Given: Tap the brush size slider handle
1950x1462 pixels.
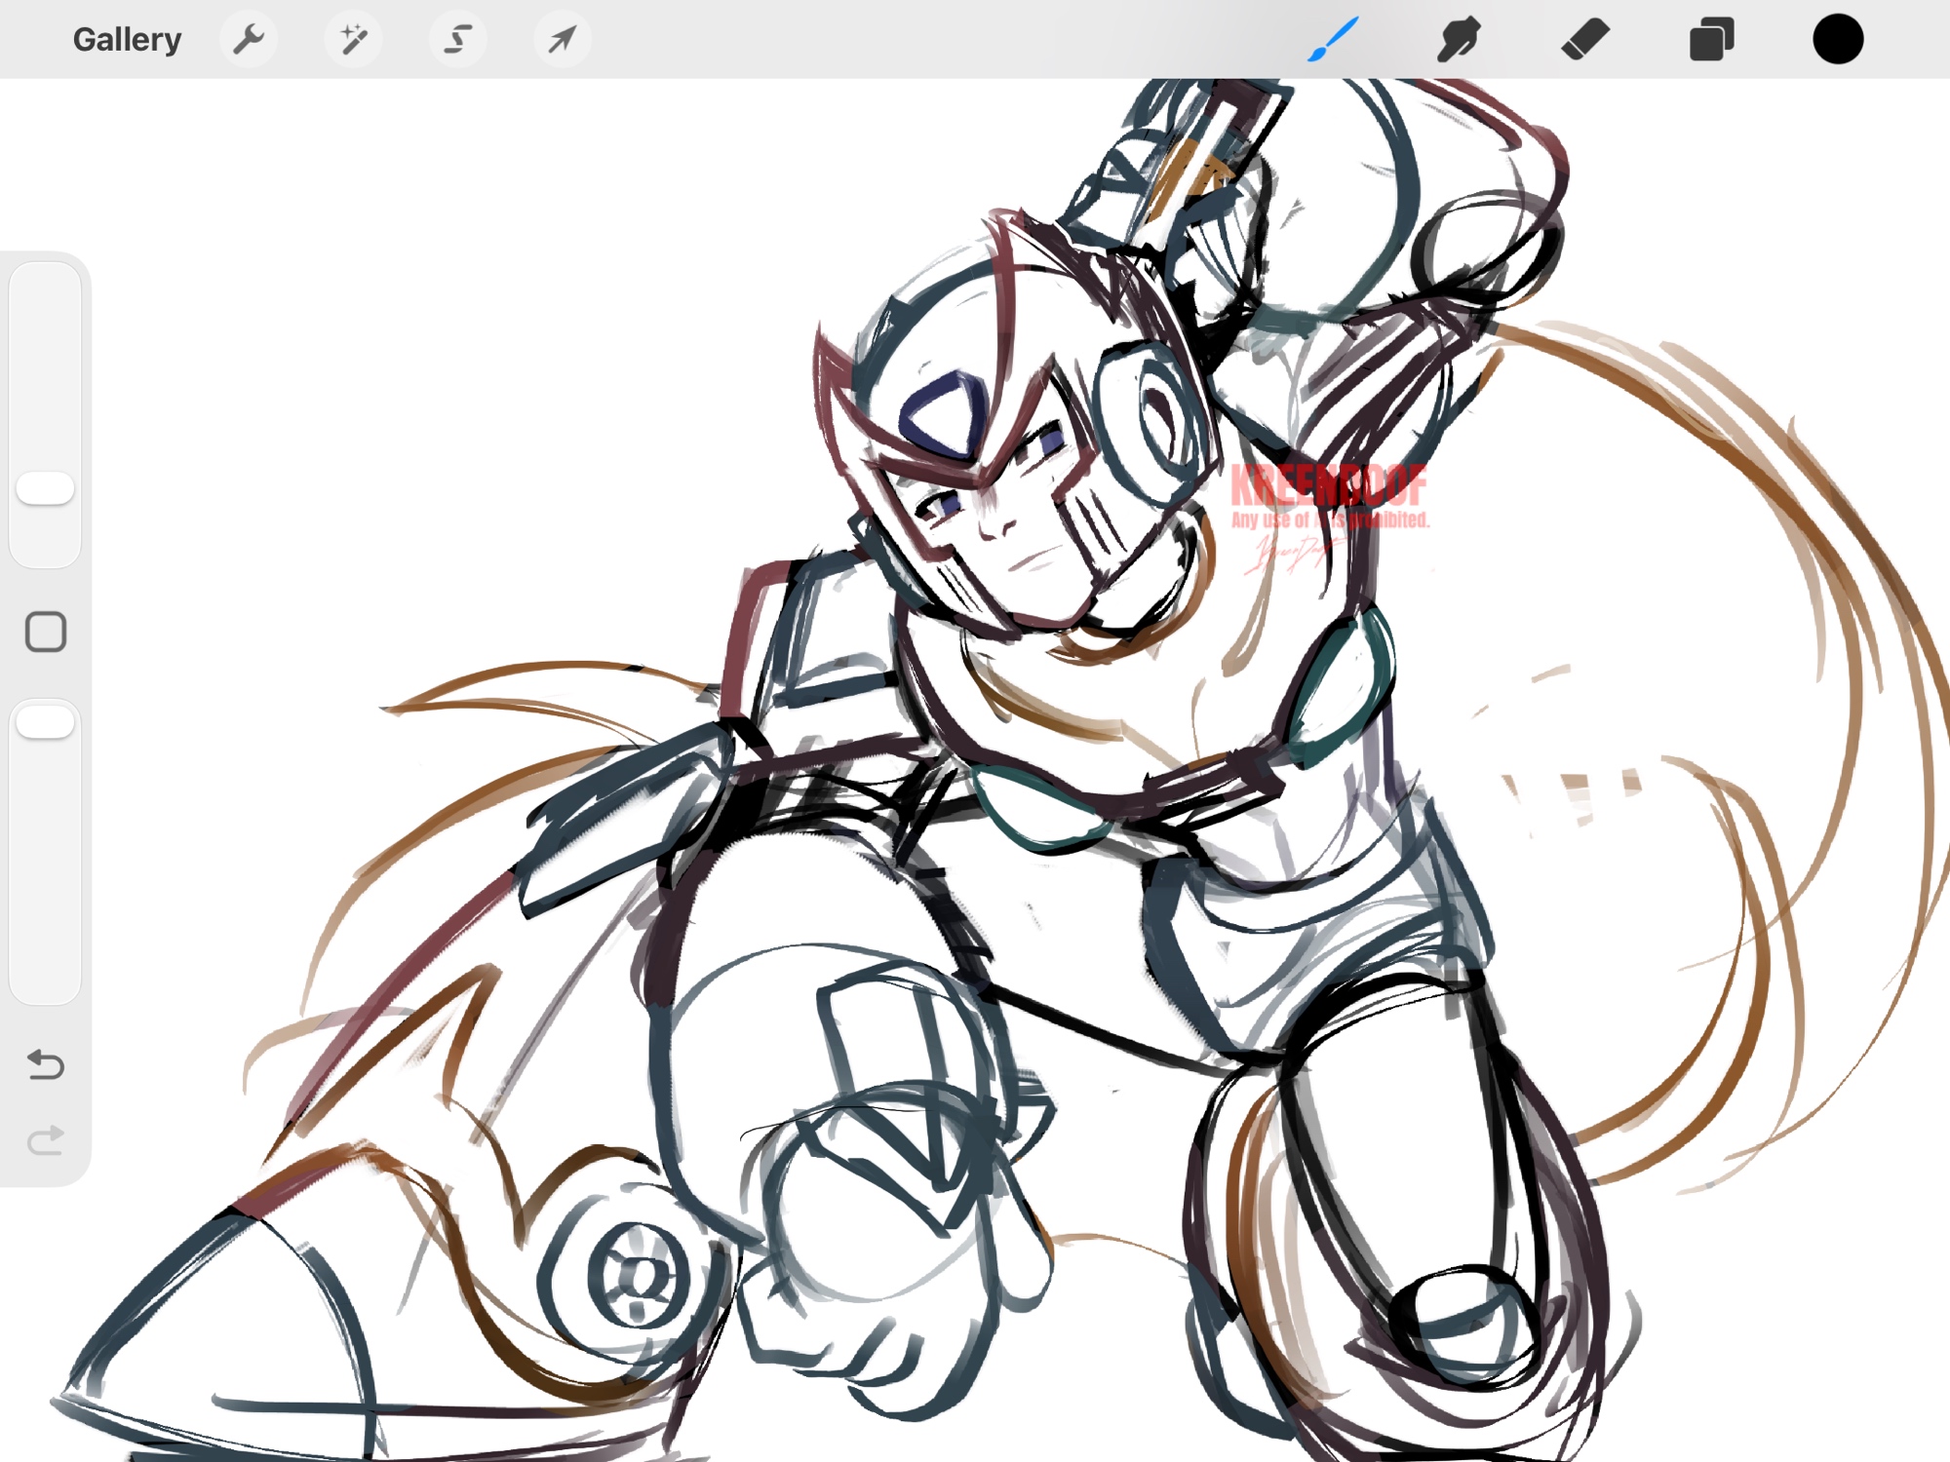Looking at the screenshot, I should point(45,488).
